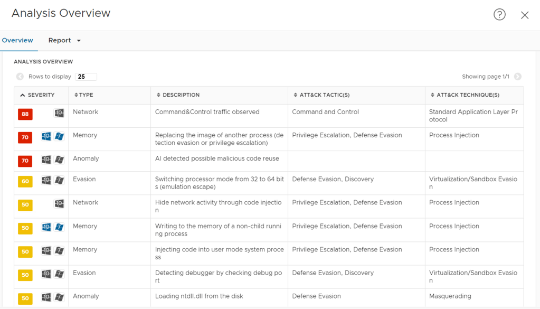
Task: Go to previous page arrow
Action: click(20, 77)
